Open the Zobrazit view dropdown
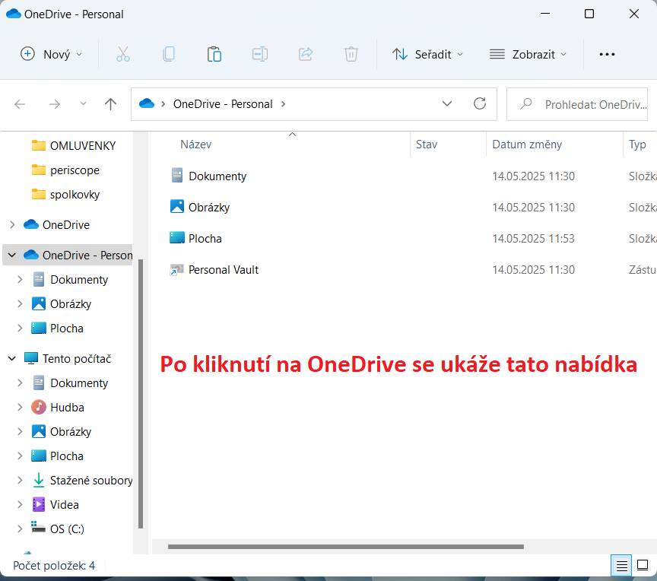 528,54
